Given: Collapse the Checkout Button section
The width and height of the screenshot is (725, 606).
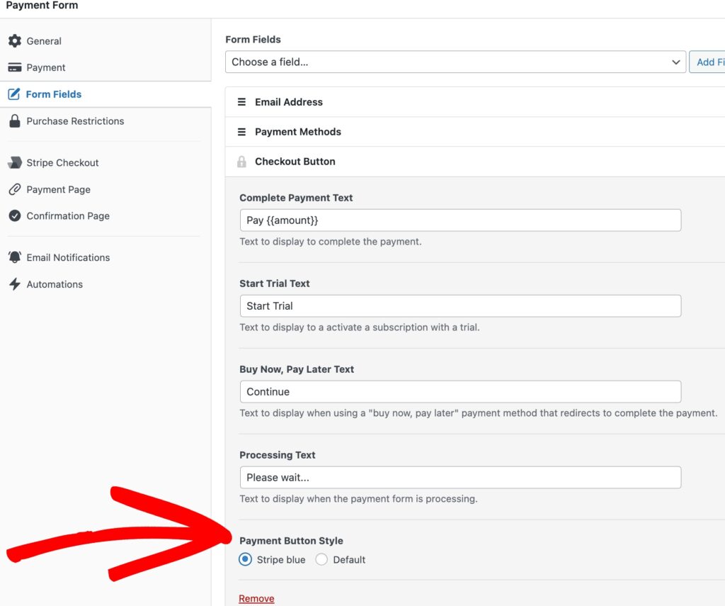Looking at the screenshot, I should (x=295, y=162).
